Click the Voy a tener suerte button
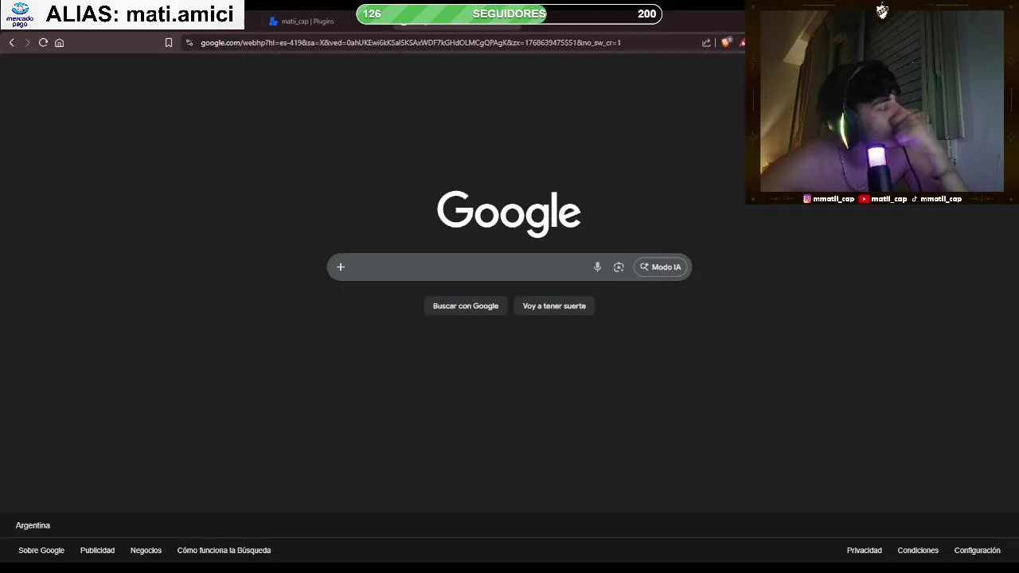 tap(554, 306)
